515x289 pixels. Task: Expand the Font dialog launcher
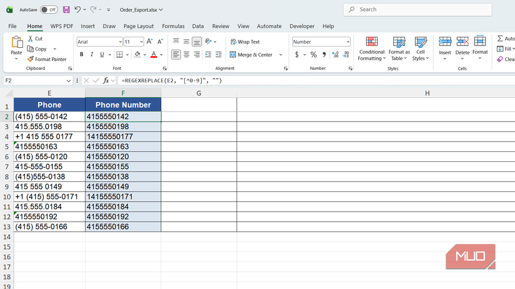(x=165, y=69)
